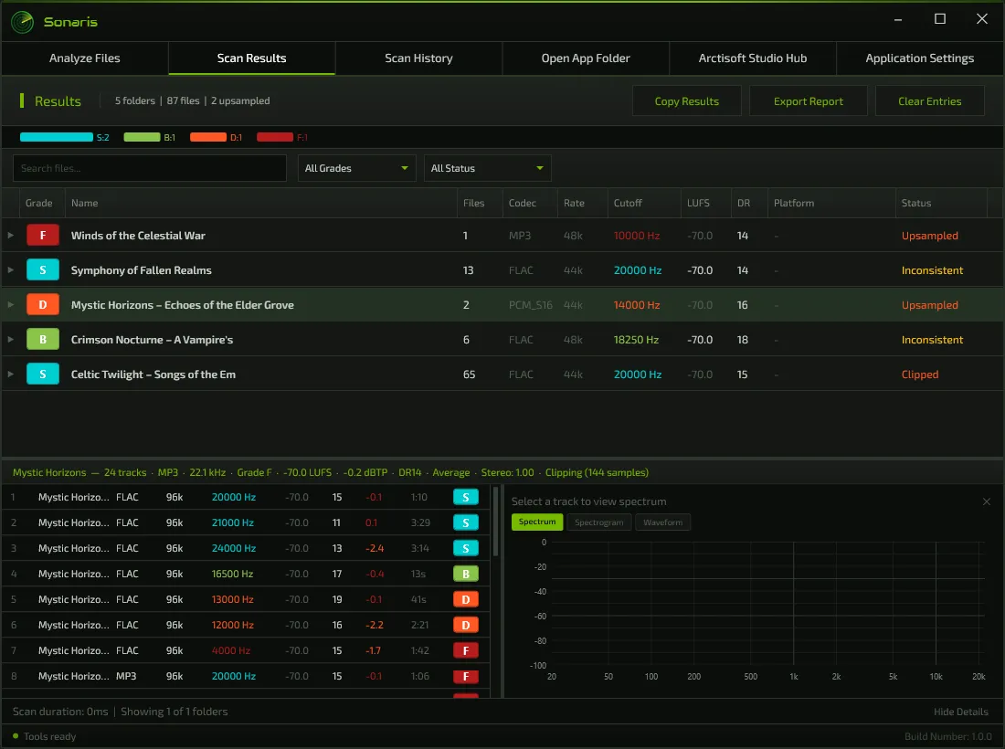Open the All Grades dropdown

click(x=356, y=168)
